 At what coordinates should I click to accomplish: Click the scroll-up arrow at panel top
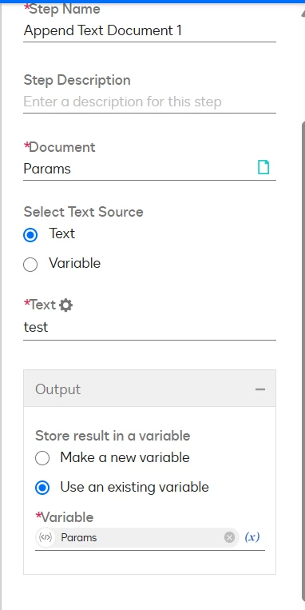[x=303, y=13]
